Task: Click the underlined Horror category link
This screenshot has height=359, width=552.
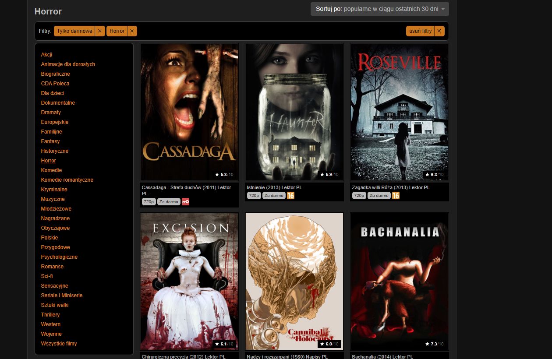Action: [x=49, y=161]
